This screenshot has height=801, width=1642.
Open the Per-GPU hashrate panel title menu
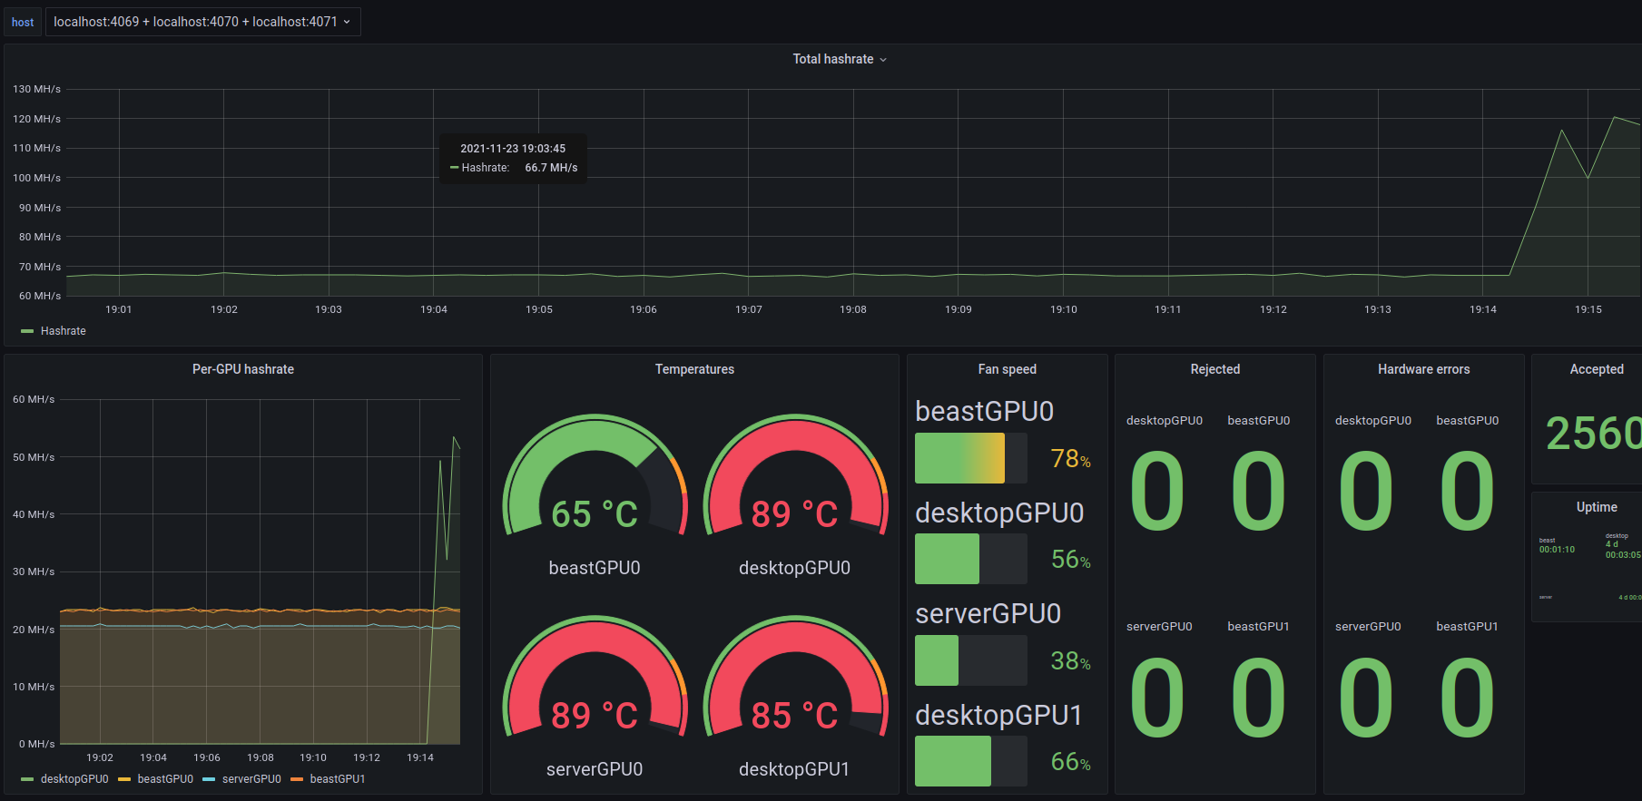click(x=242, y=369)
